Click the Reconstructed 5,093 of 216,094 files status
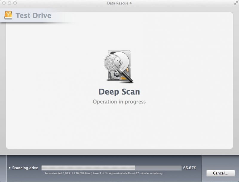The image size is (239, 182). point(104,173)
